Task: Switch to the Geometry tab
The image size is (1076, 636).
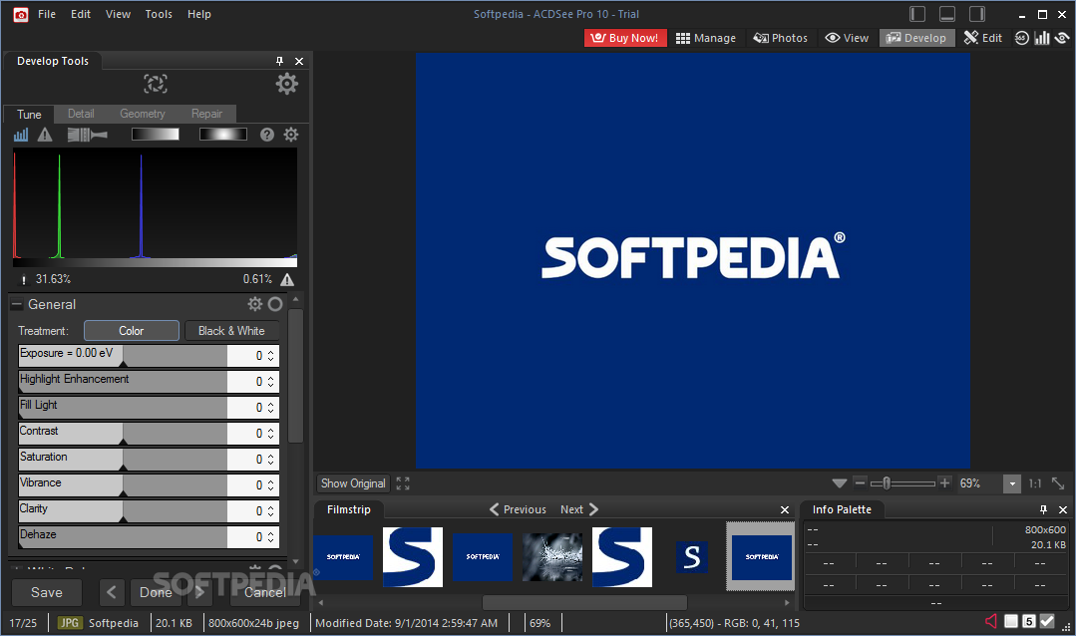Action: [x=142, y=114]
